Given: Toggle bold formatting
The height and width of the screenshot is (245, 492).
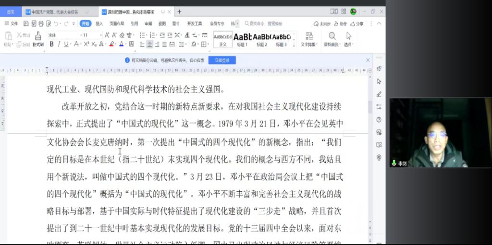Looking at the screenshot, I should click(x=51, y=44).
